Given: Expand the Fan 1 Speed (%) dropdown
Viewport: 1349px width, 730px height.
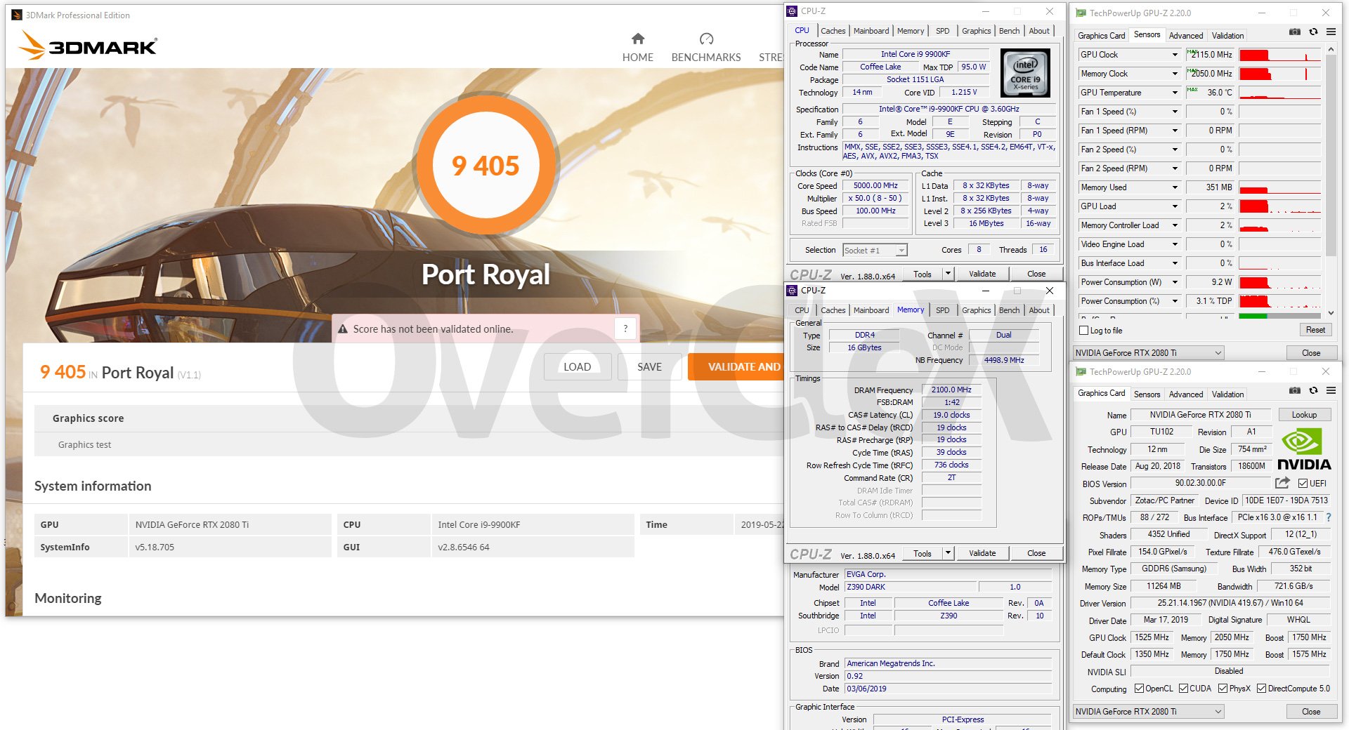Looking at the screenshot, I should coord(1174,112).
